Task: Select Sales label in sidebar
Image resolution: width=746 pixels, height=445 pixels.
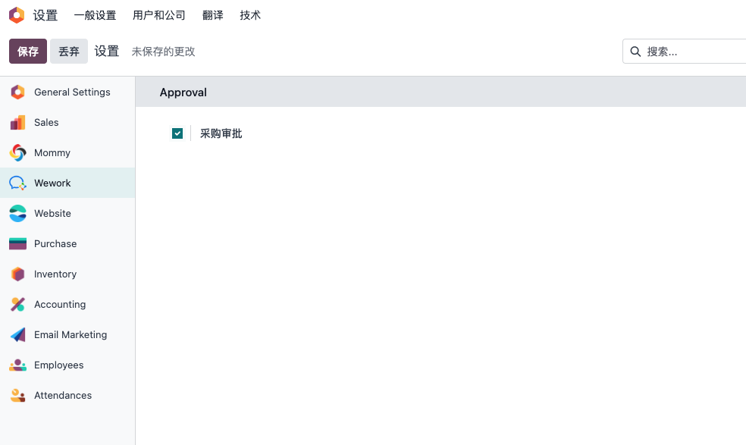Action: tap(47, 122)
